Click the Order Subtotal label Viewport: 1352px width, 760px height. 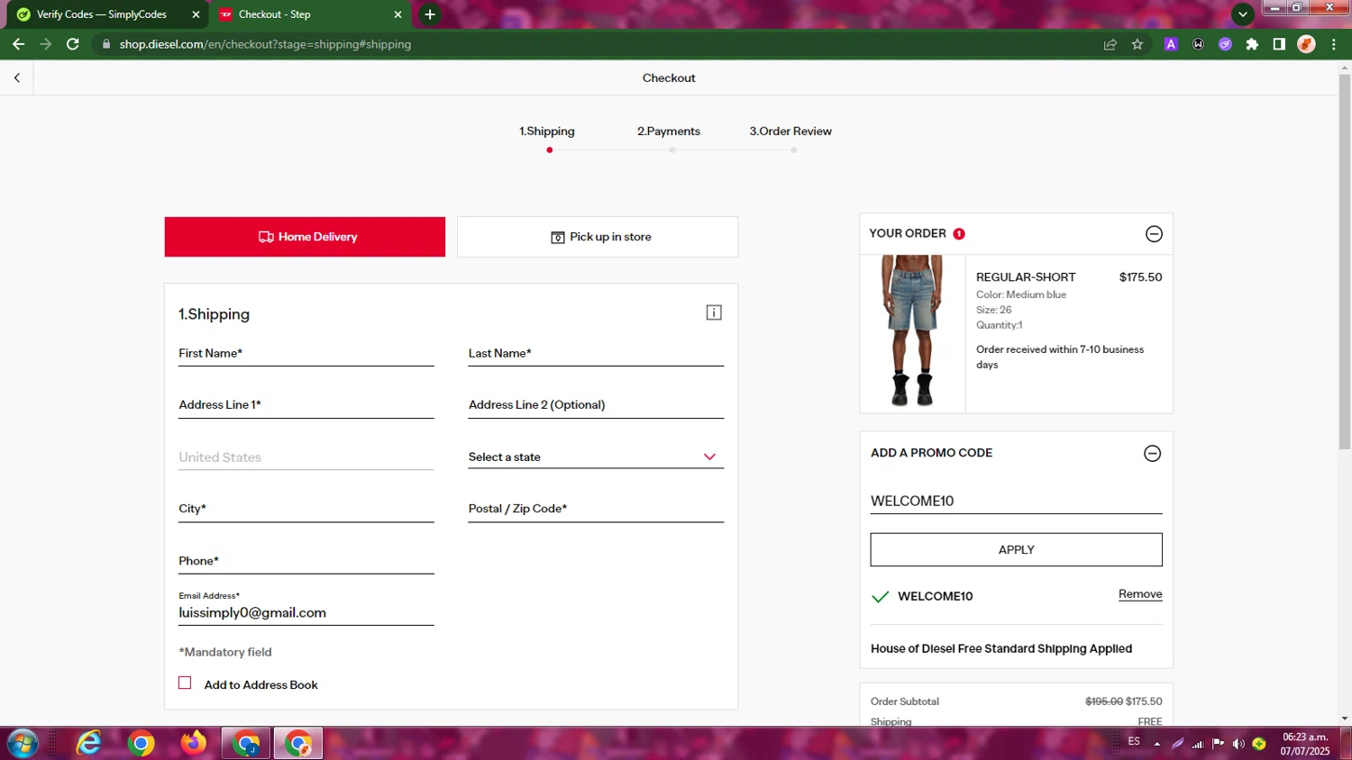[x=905, y=701]
